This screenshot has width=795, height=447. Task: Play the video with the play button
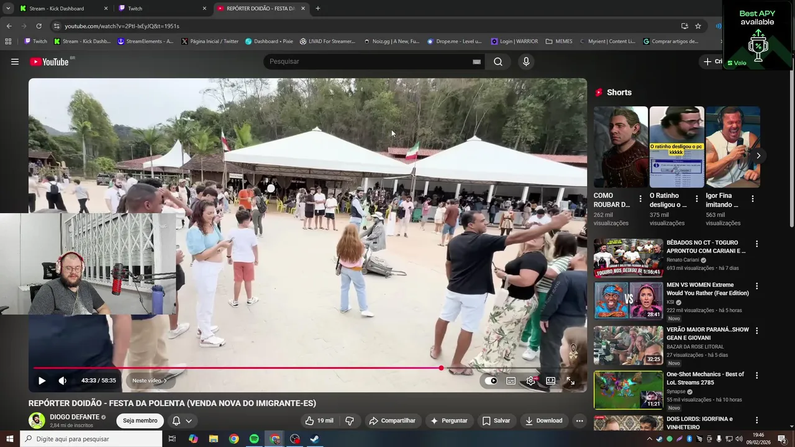click(42, 381)
